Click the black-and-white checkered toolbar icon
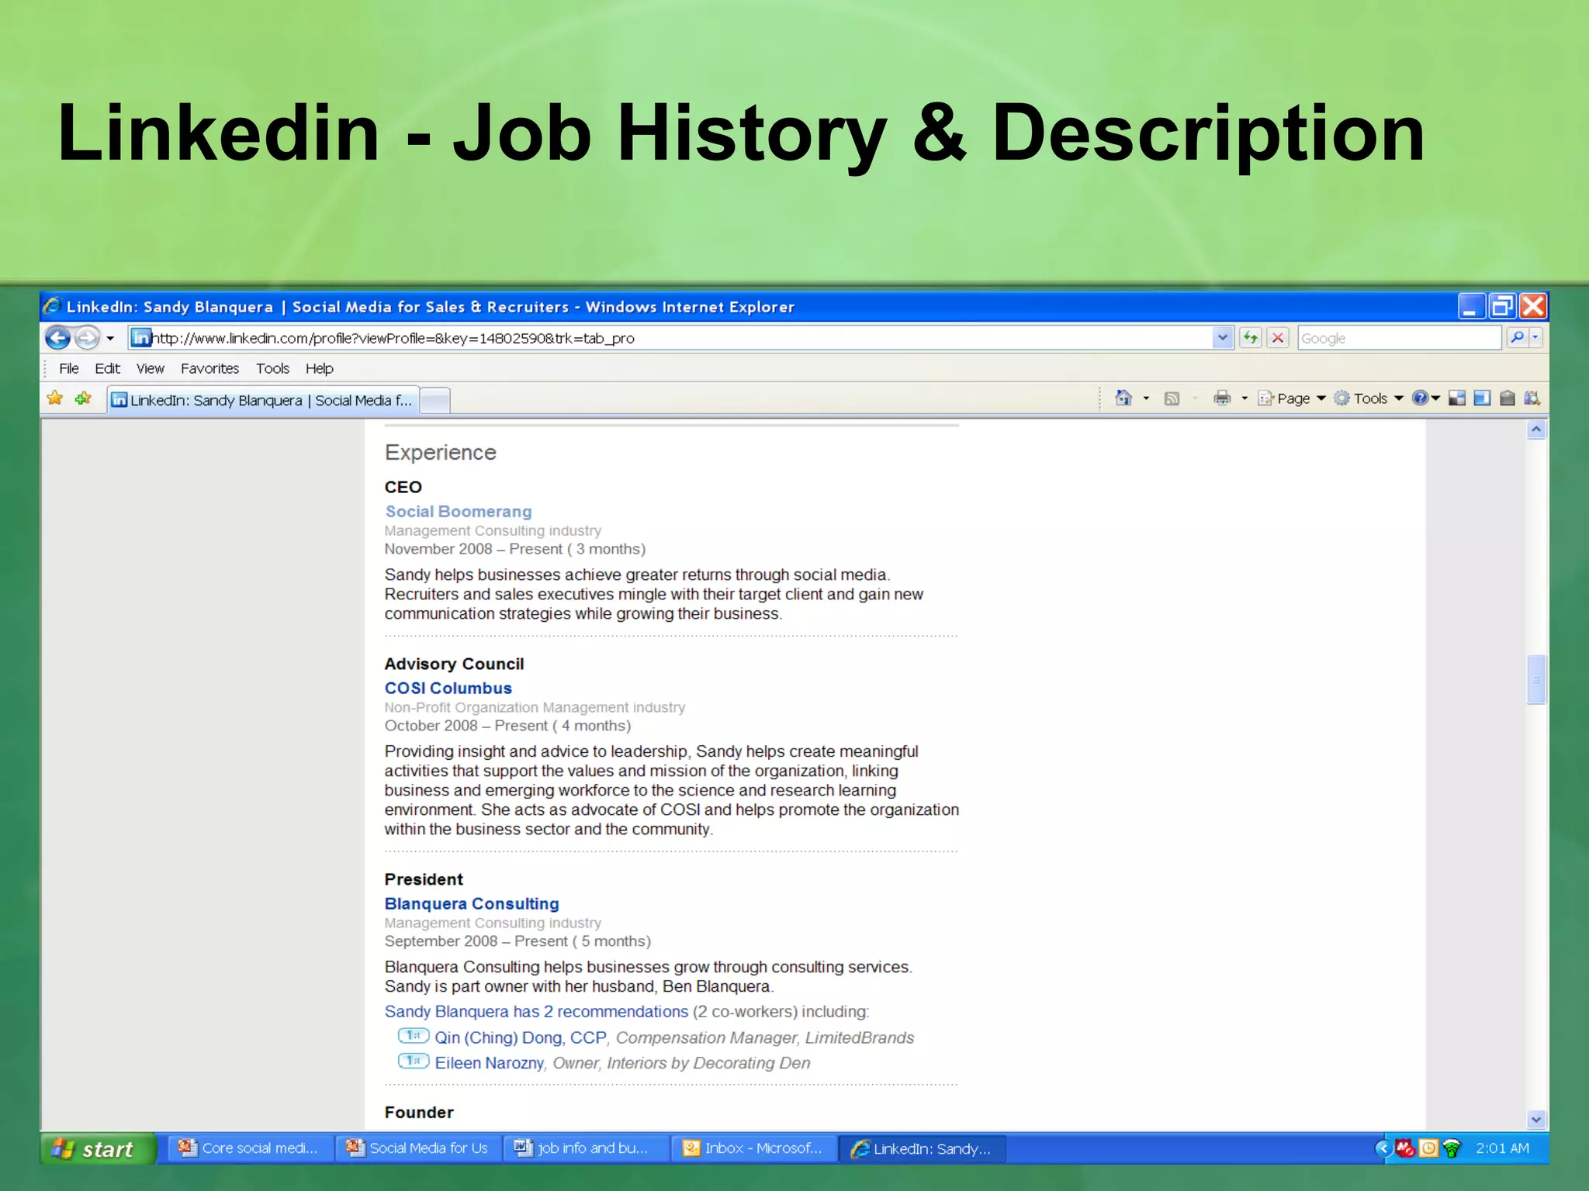Viewport: 1589px width, 1191px height. (1457, 399)
